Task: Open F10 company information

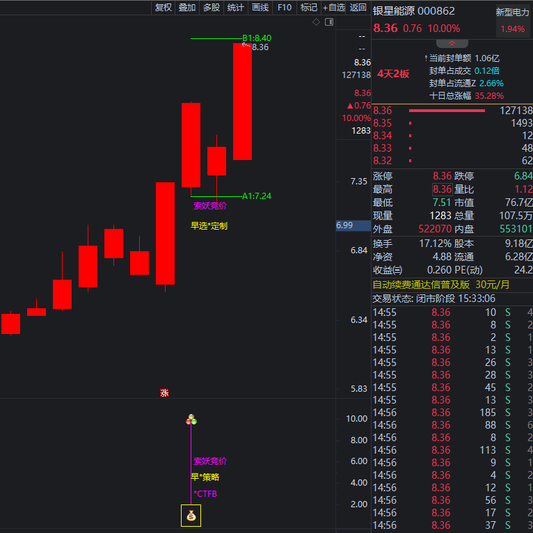Action: click(x=284, y=8)
